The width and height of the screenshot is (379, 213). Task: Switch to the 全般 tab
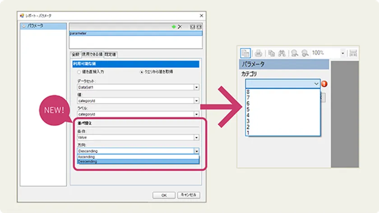click(75, 54)
